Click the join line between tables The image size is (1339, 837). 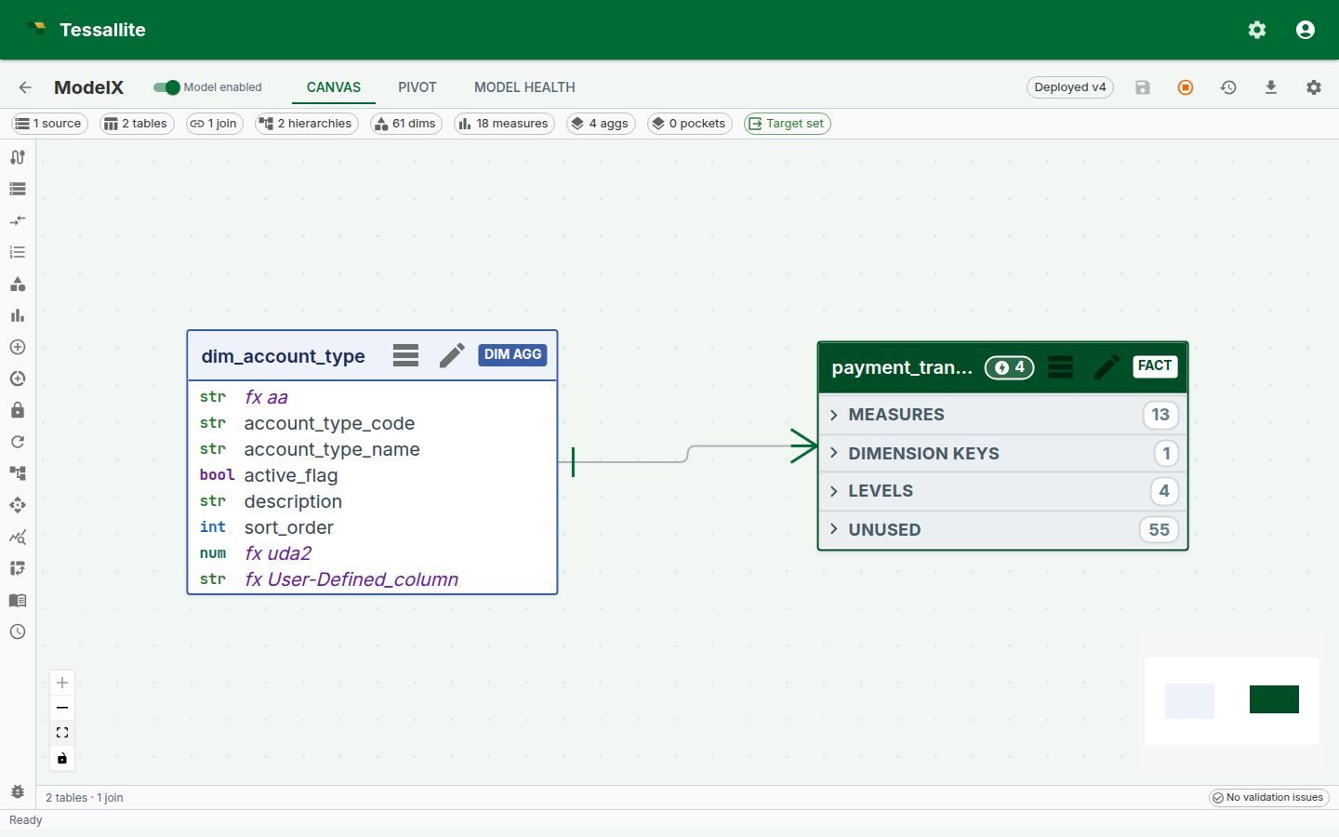(688, 454)
